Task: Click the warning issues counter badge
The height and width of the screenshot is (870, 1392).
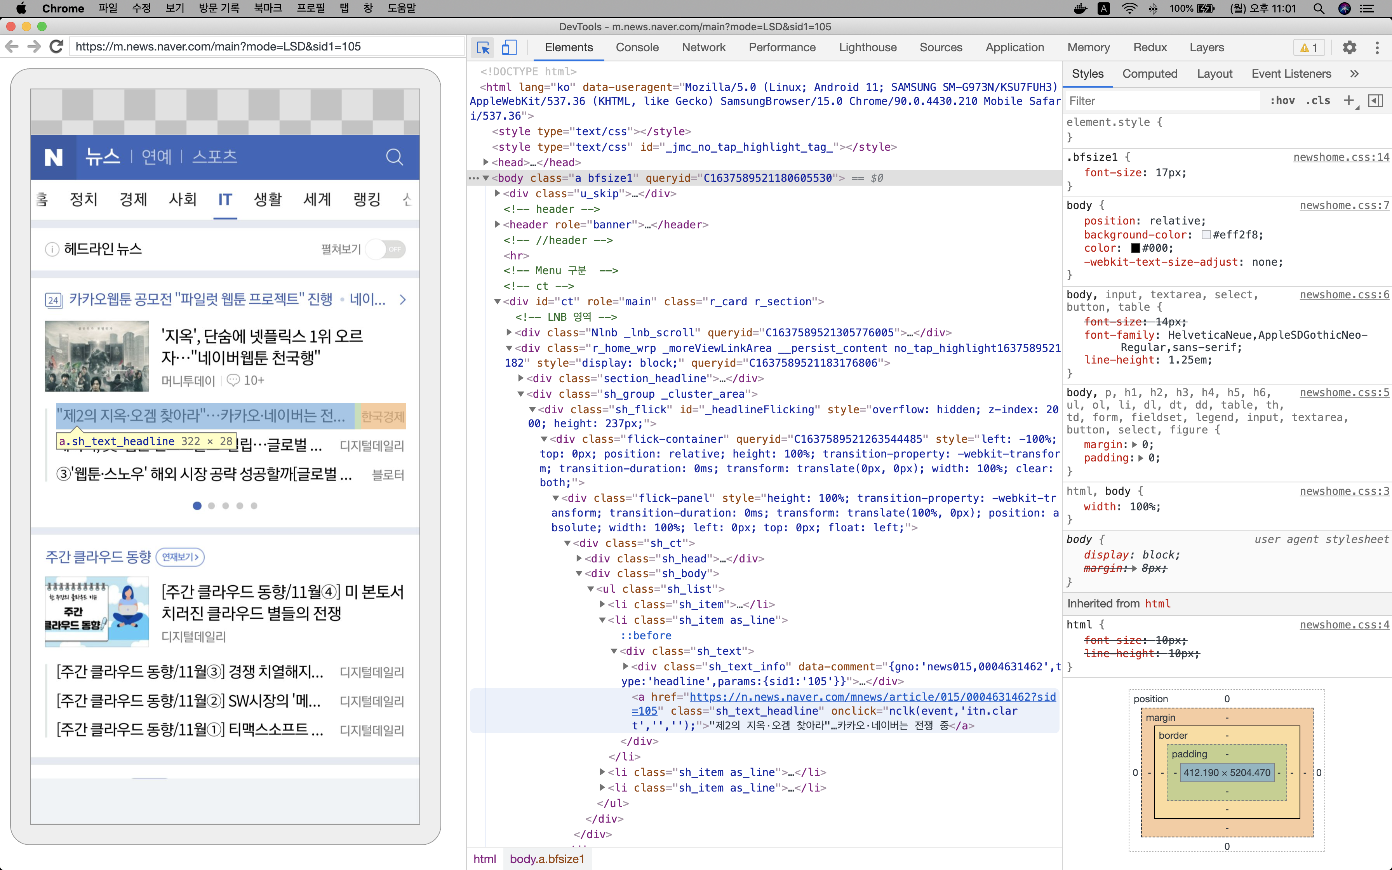Action: click(1308, 48)
